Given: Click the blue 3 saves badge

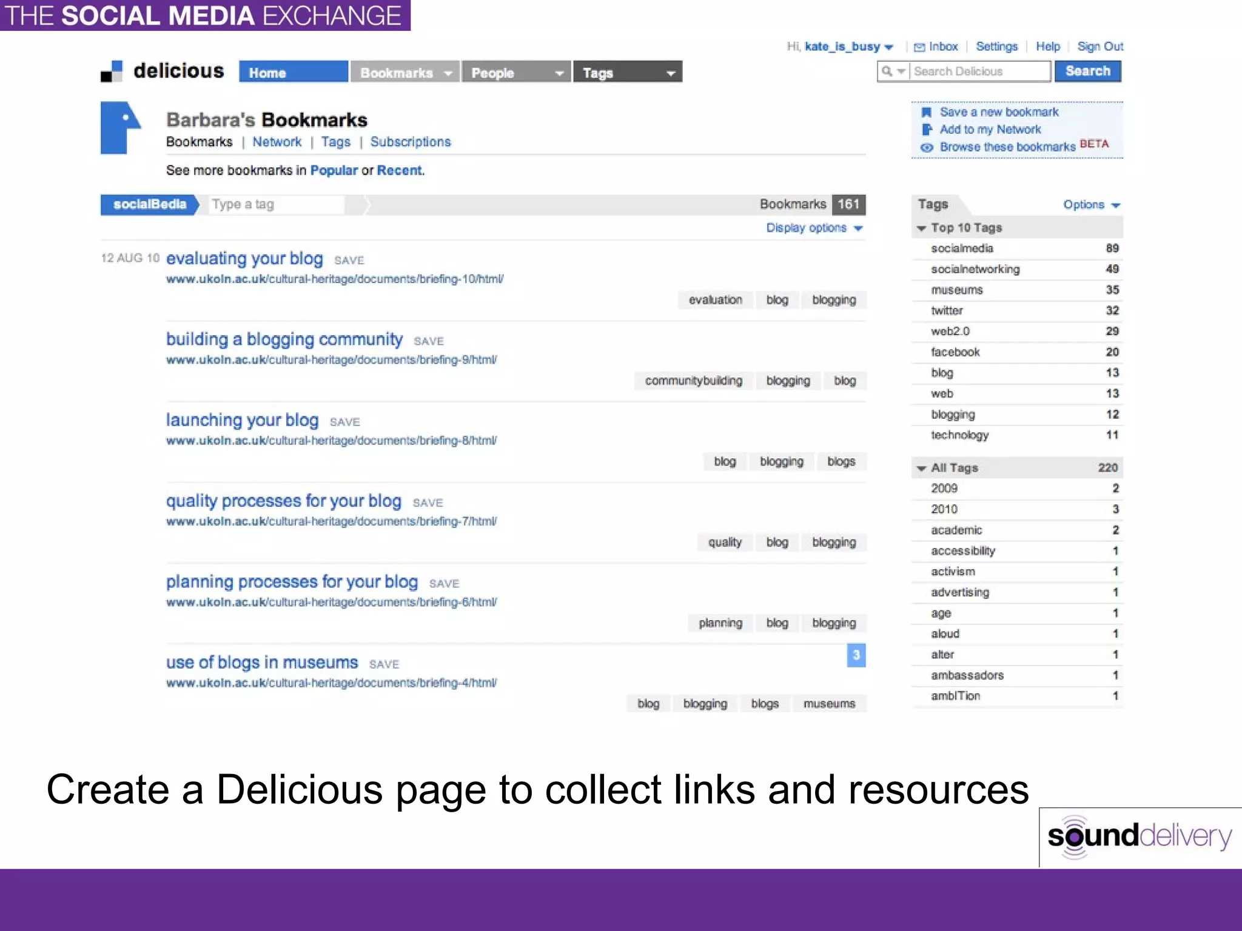Looking at the screenshot, I should coord(856,655).
